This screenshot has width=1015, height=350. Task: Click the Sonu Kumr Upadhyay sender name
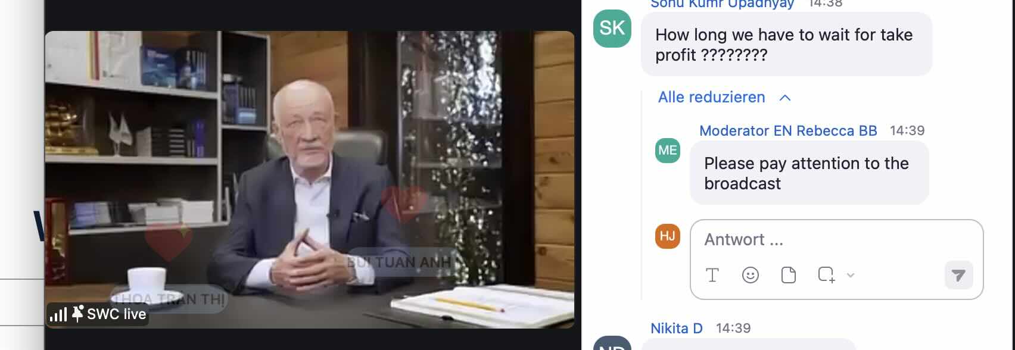(722, 4)
